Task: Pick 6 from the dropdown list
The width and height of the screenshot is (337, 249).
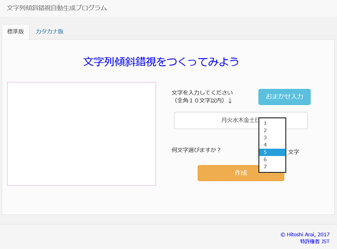Action: (x=272, y=160)
